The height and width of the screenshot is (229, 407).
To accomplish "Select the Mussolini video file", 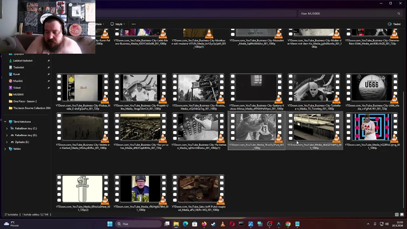I will point(257,38).
